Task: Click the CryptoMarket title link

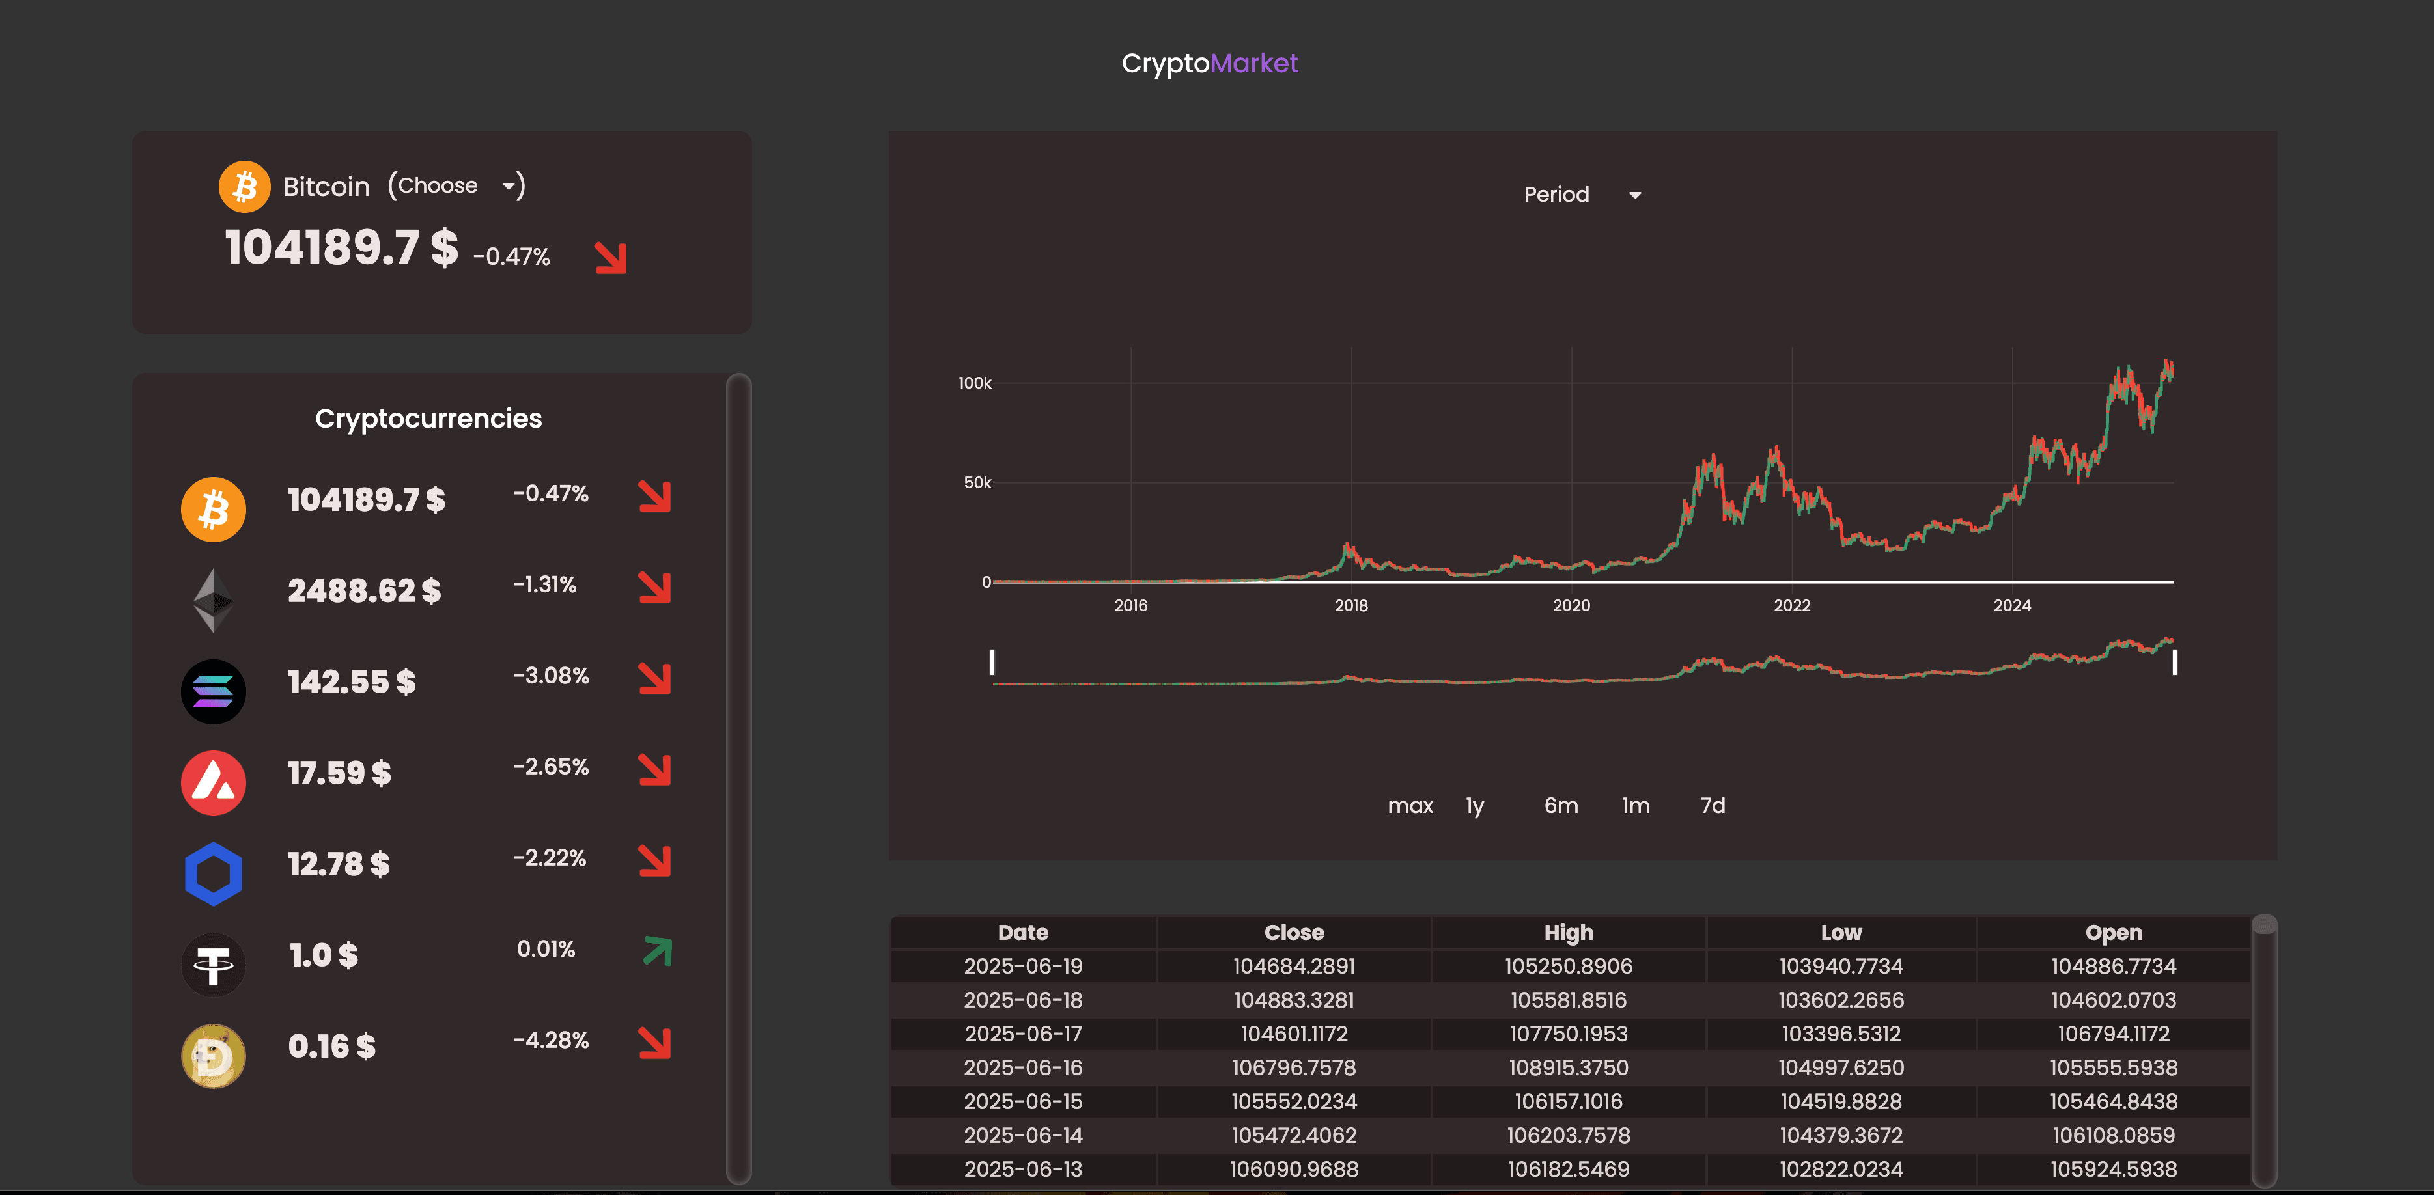Action: point(1209,63)
